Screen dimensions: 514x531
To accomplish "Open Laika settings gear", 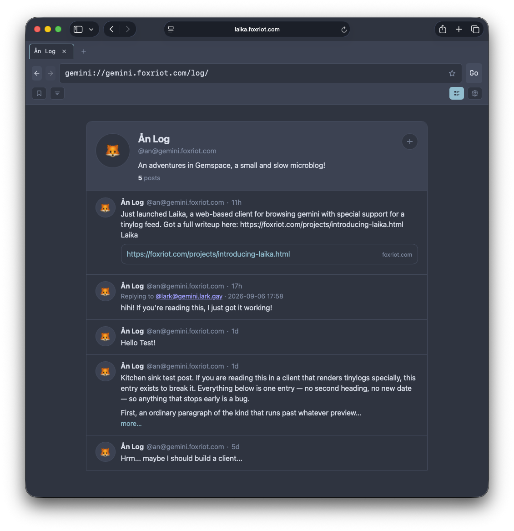I will [475, 93].
